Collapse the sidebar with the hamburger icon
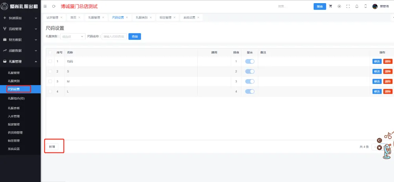Screen dimensions: 394x182 point(45,7)
